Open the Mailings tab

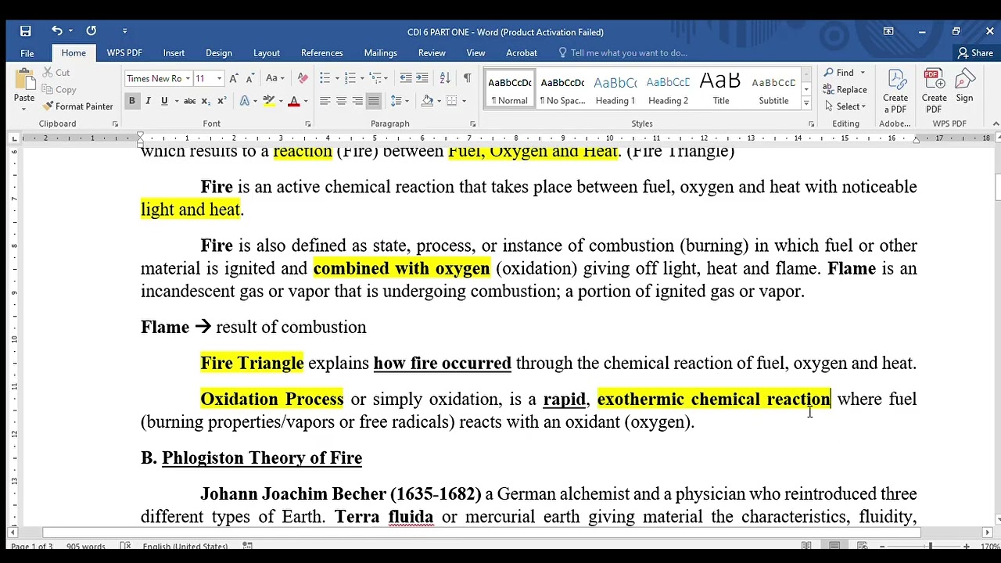click(x=381, y=53)
